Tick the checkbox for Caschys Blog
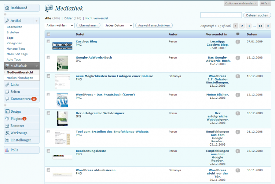This screenshot has width=275, height=184. pyautogui.click(x=48, y=42)
